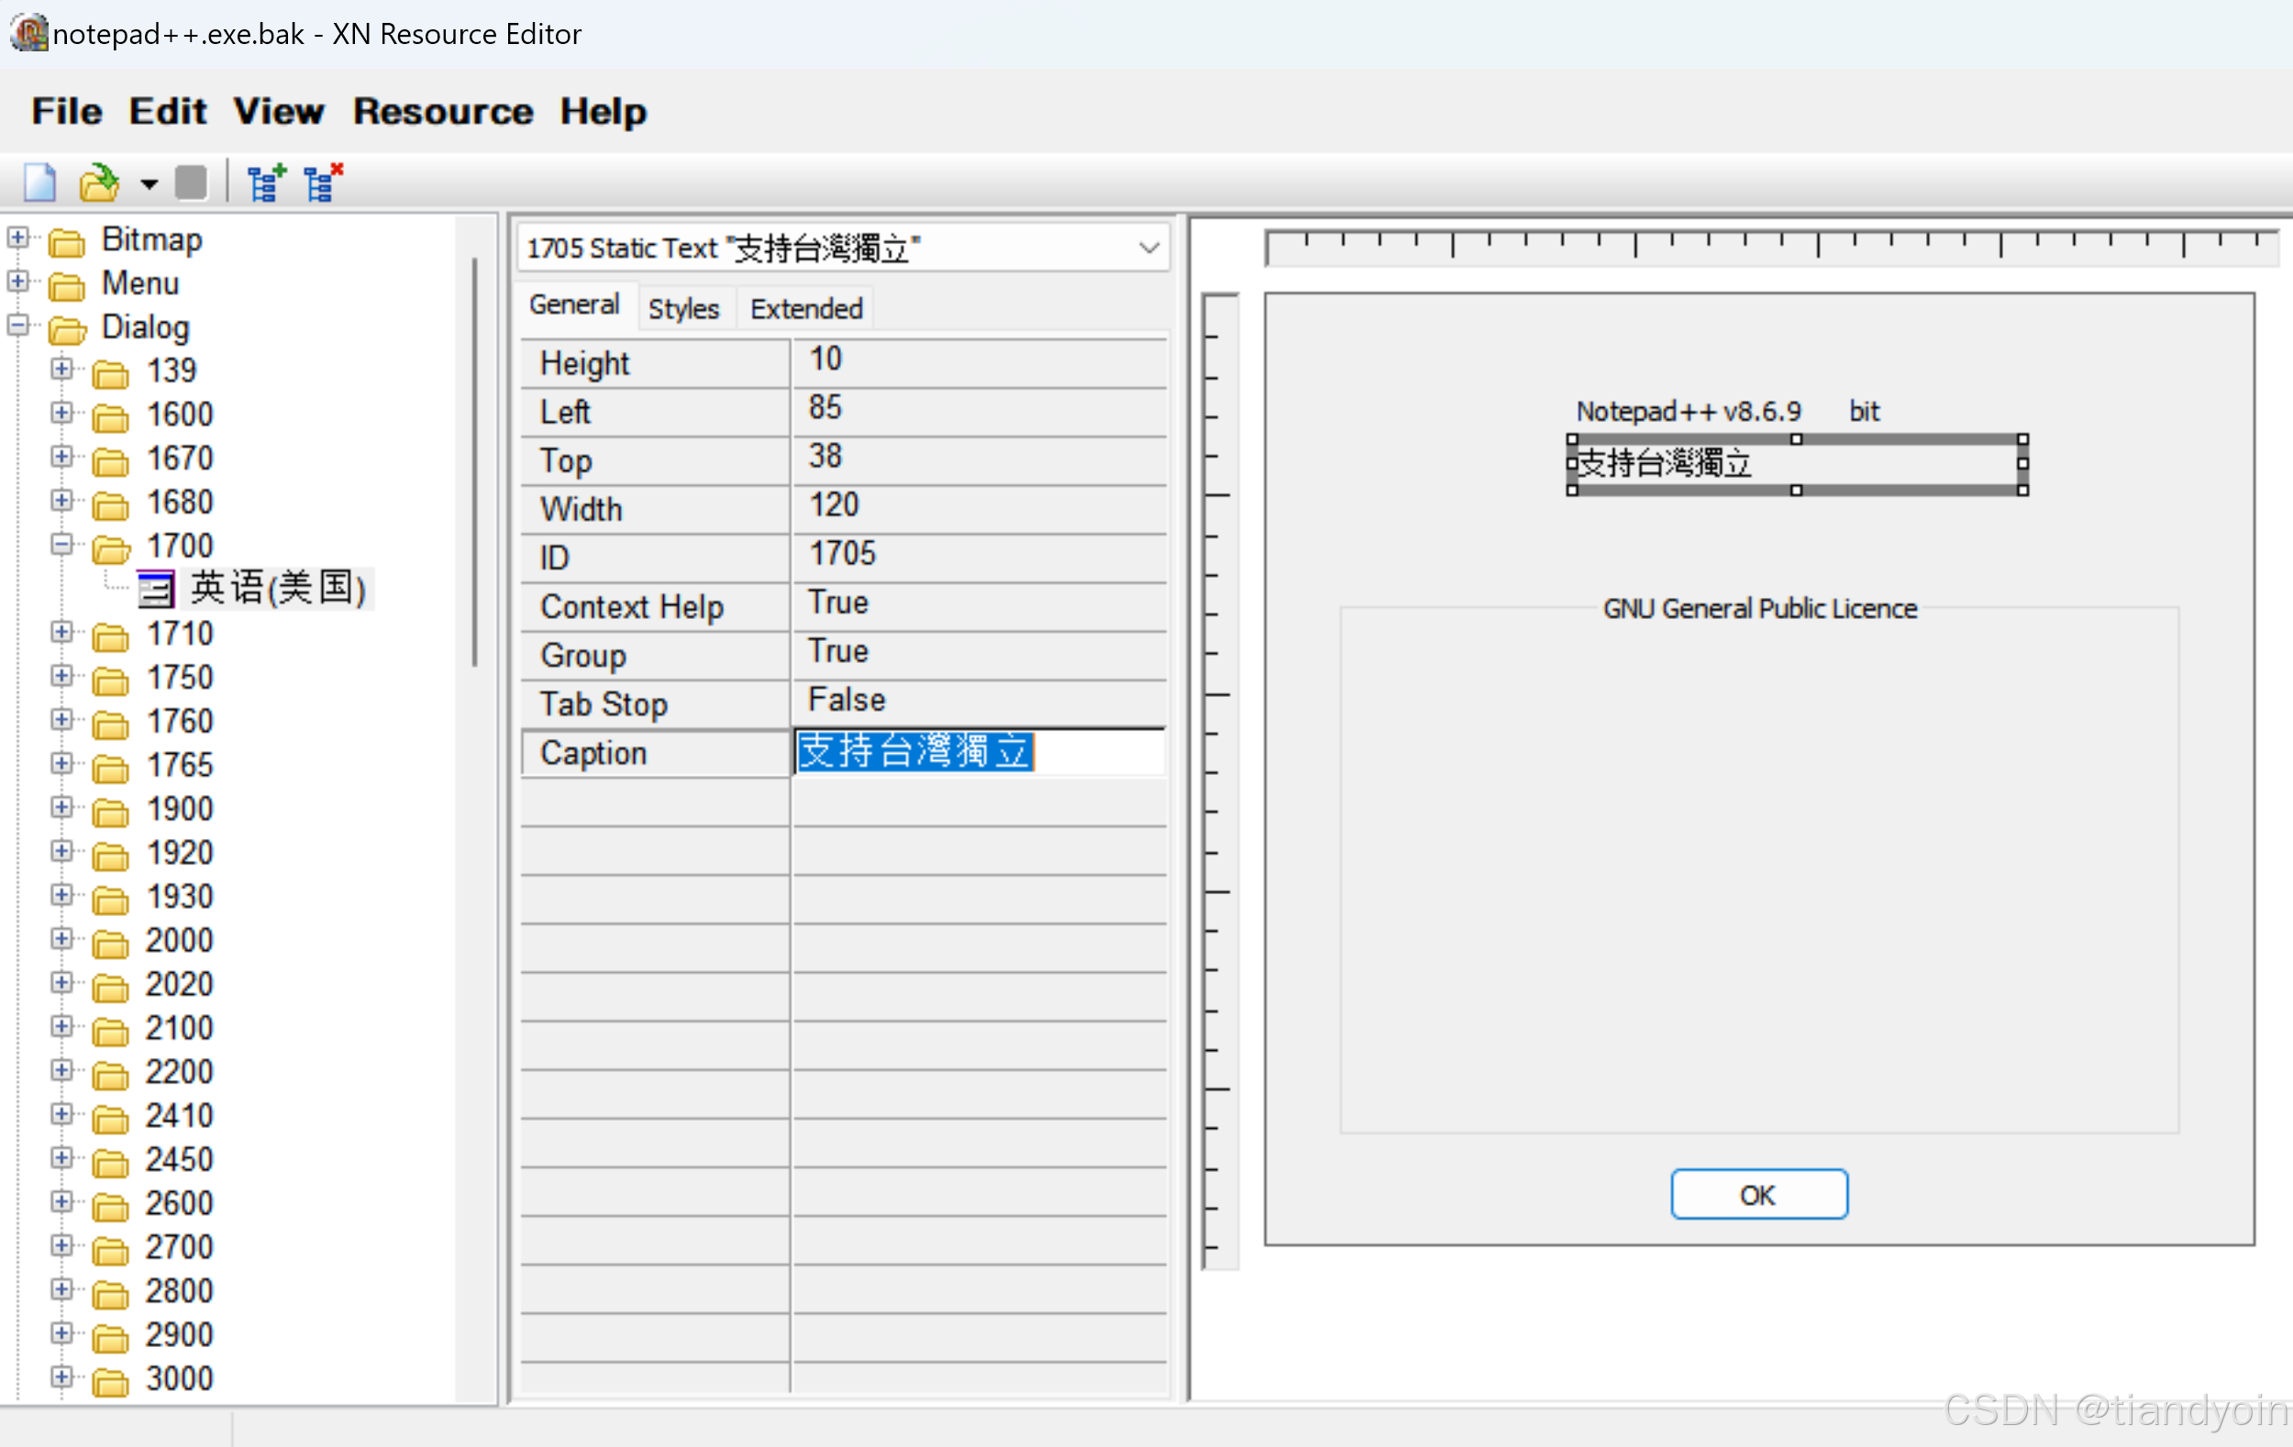
Task: Click the folder icon of 1900
Action: [110, 812]
